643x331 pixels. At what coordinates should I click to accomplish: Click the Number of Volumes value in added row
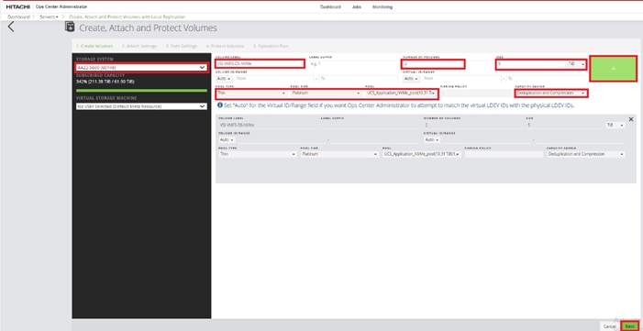pyautogui.click(x=427, y=125)
